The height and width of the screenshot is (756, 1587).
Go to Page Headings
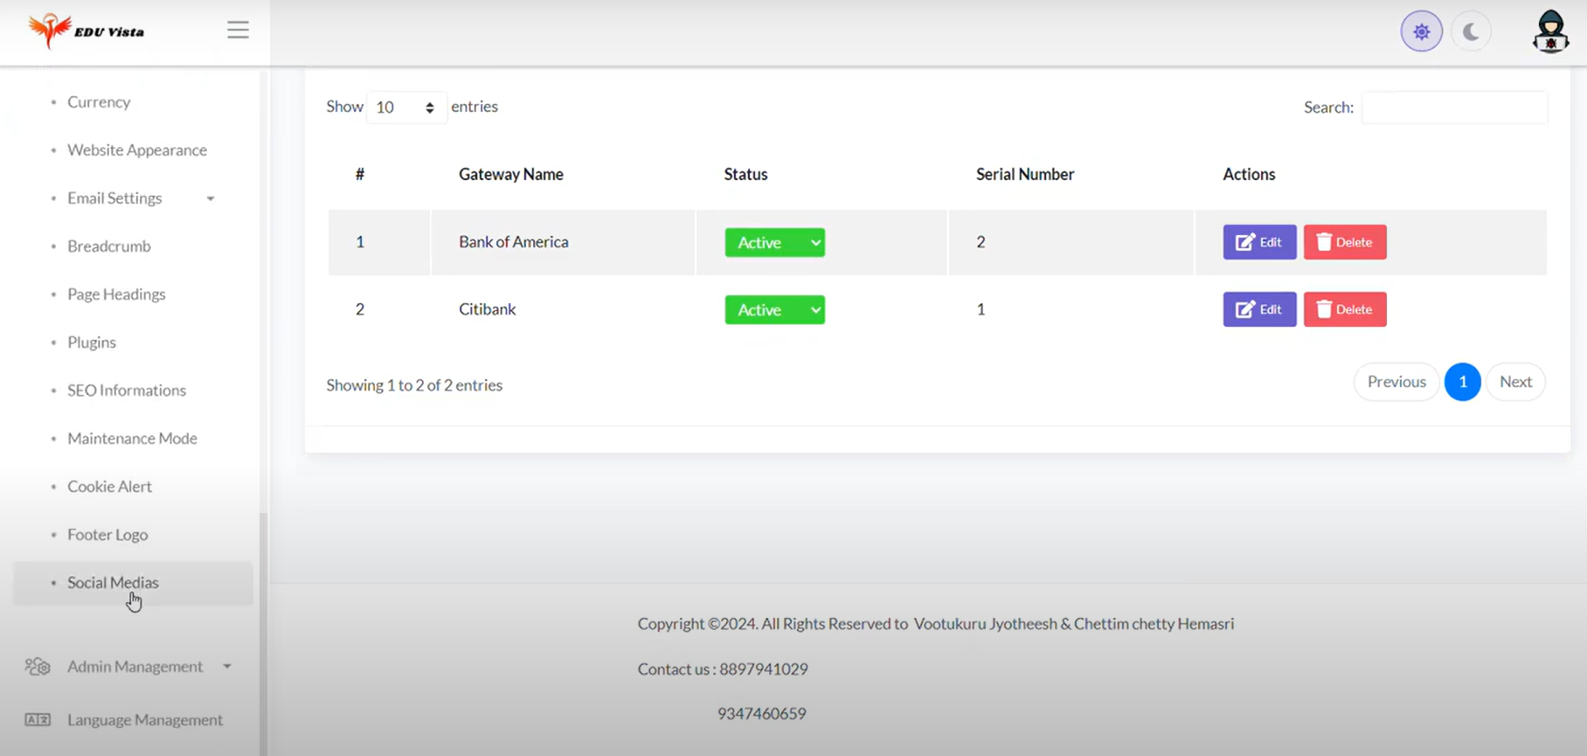(116, 294)
